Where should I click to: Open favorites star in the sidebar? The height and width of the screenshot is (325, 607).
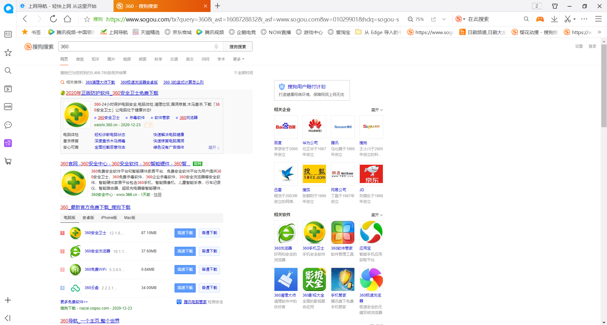click(x=8, y=52)
